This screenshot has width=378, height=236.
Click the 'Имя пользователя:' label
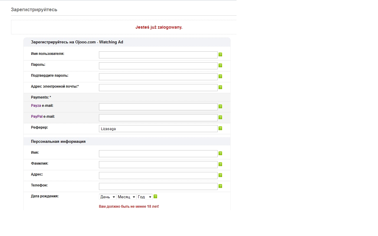click(x=48, y=54)
